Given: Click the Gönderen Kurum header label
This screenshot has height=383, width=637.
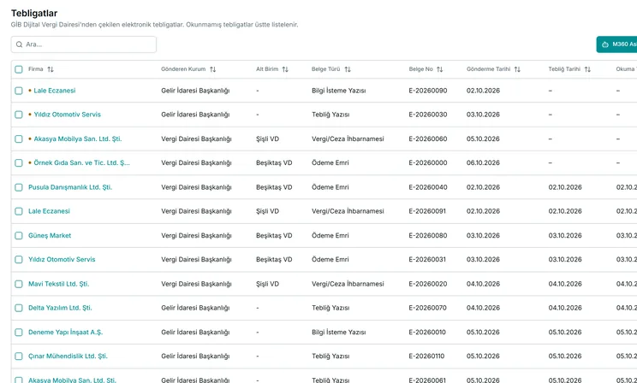Looking at the screenshot, I should tap(183, 69).
